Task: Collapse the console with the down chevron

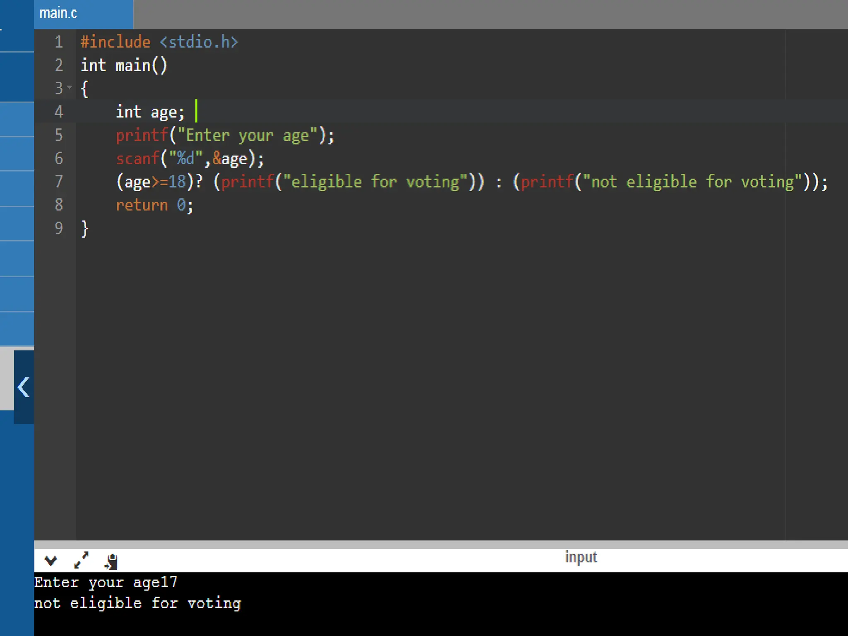Action: pos(51,561)
